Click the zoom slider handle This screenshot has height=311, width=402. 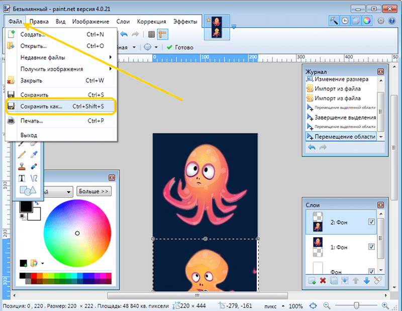point(356,305)
